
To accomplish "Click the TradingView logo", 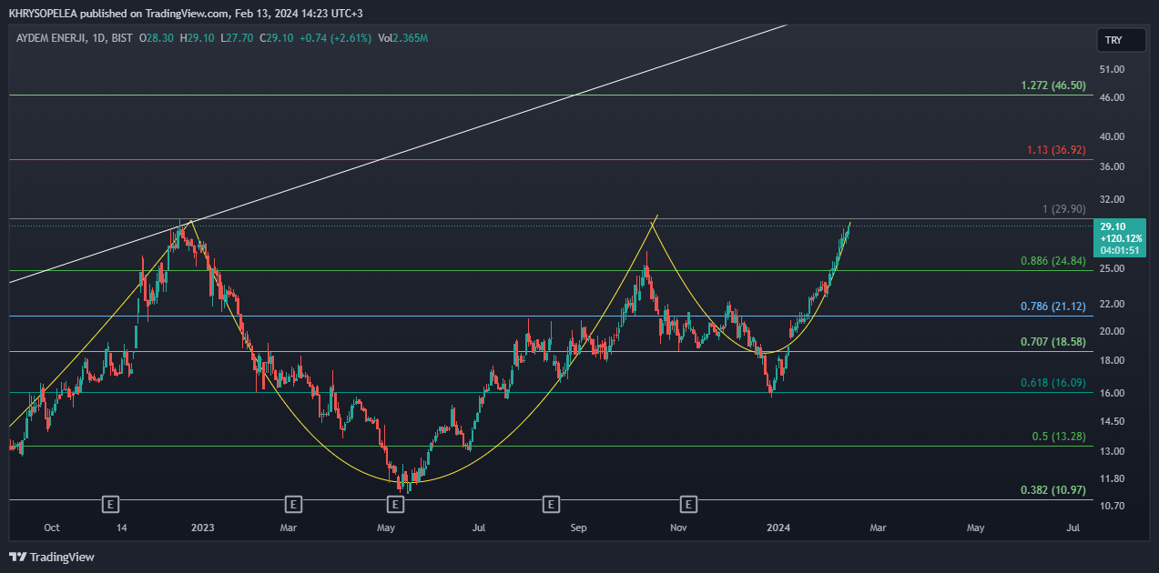I will 52,557.
